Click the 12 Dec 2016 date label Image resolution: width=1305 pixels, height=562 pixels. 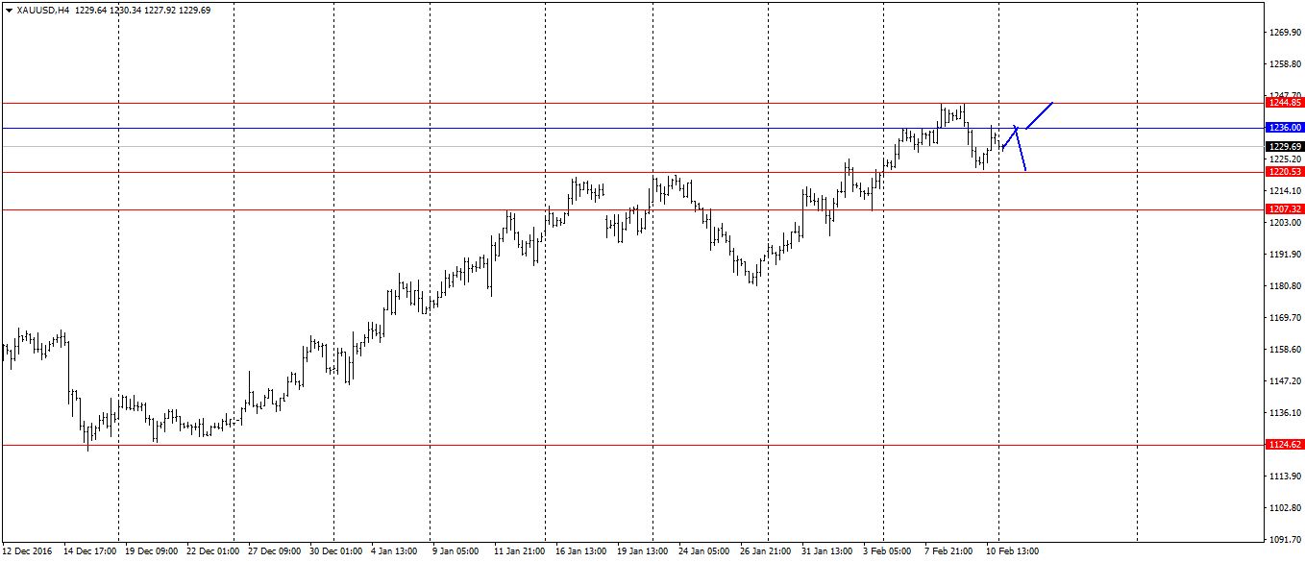coord(28,551)
